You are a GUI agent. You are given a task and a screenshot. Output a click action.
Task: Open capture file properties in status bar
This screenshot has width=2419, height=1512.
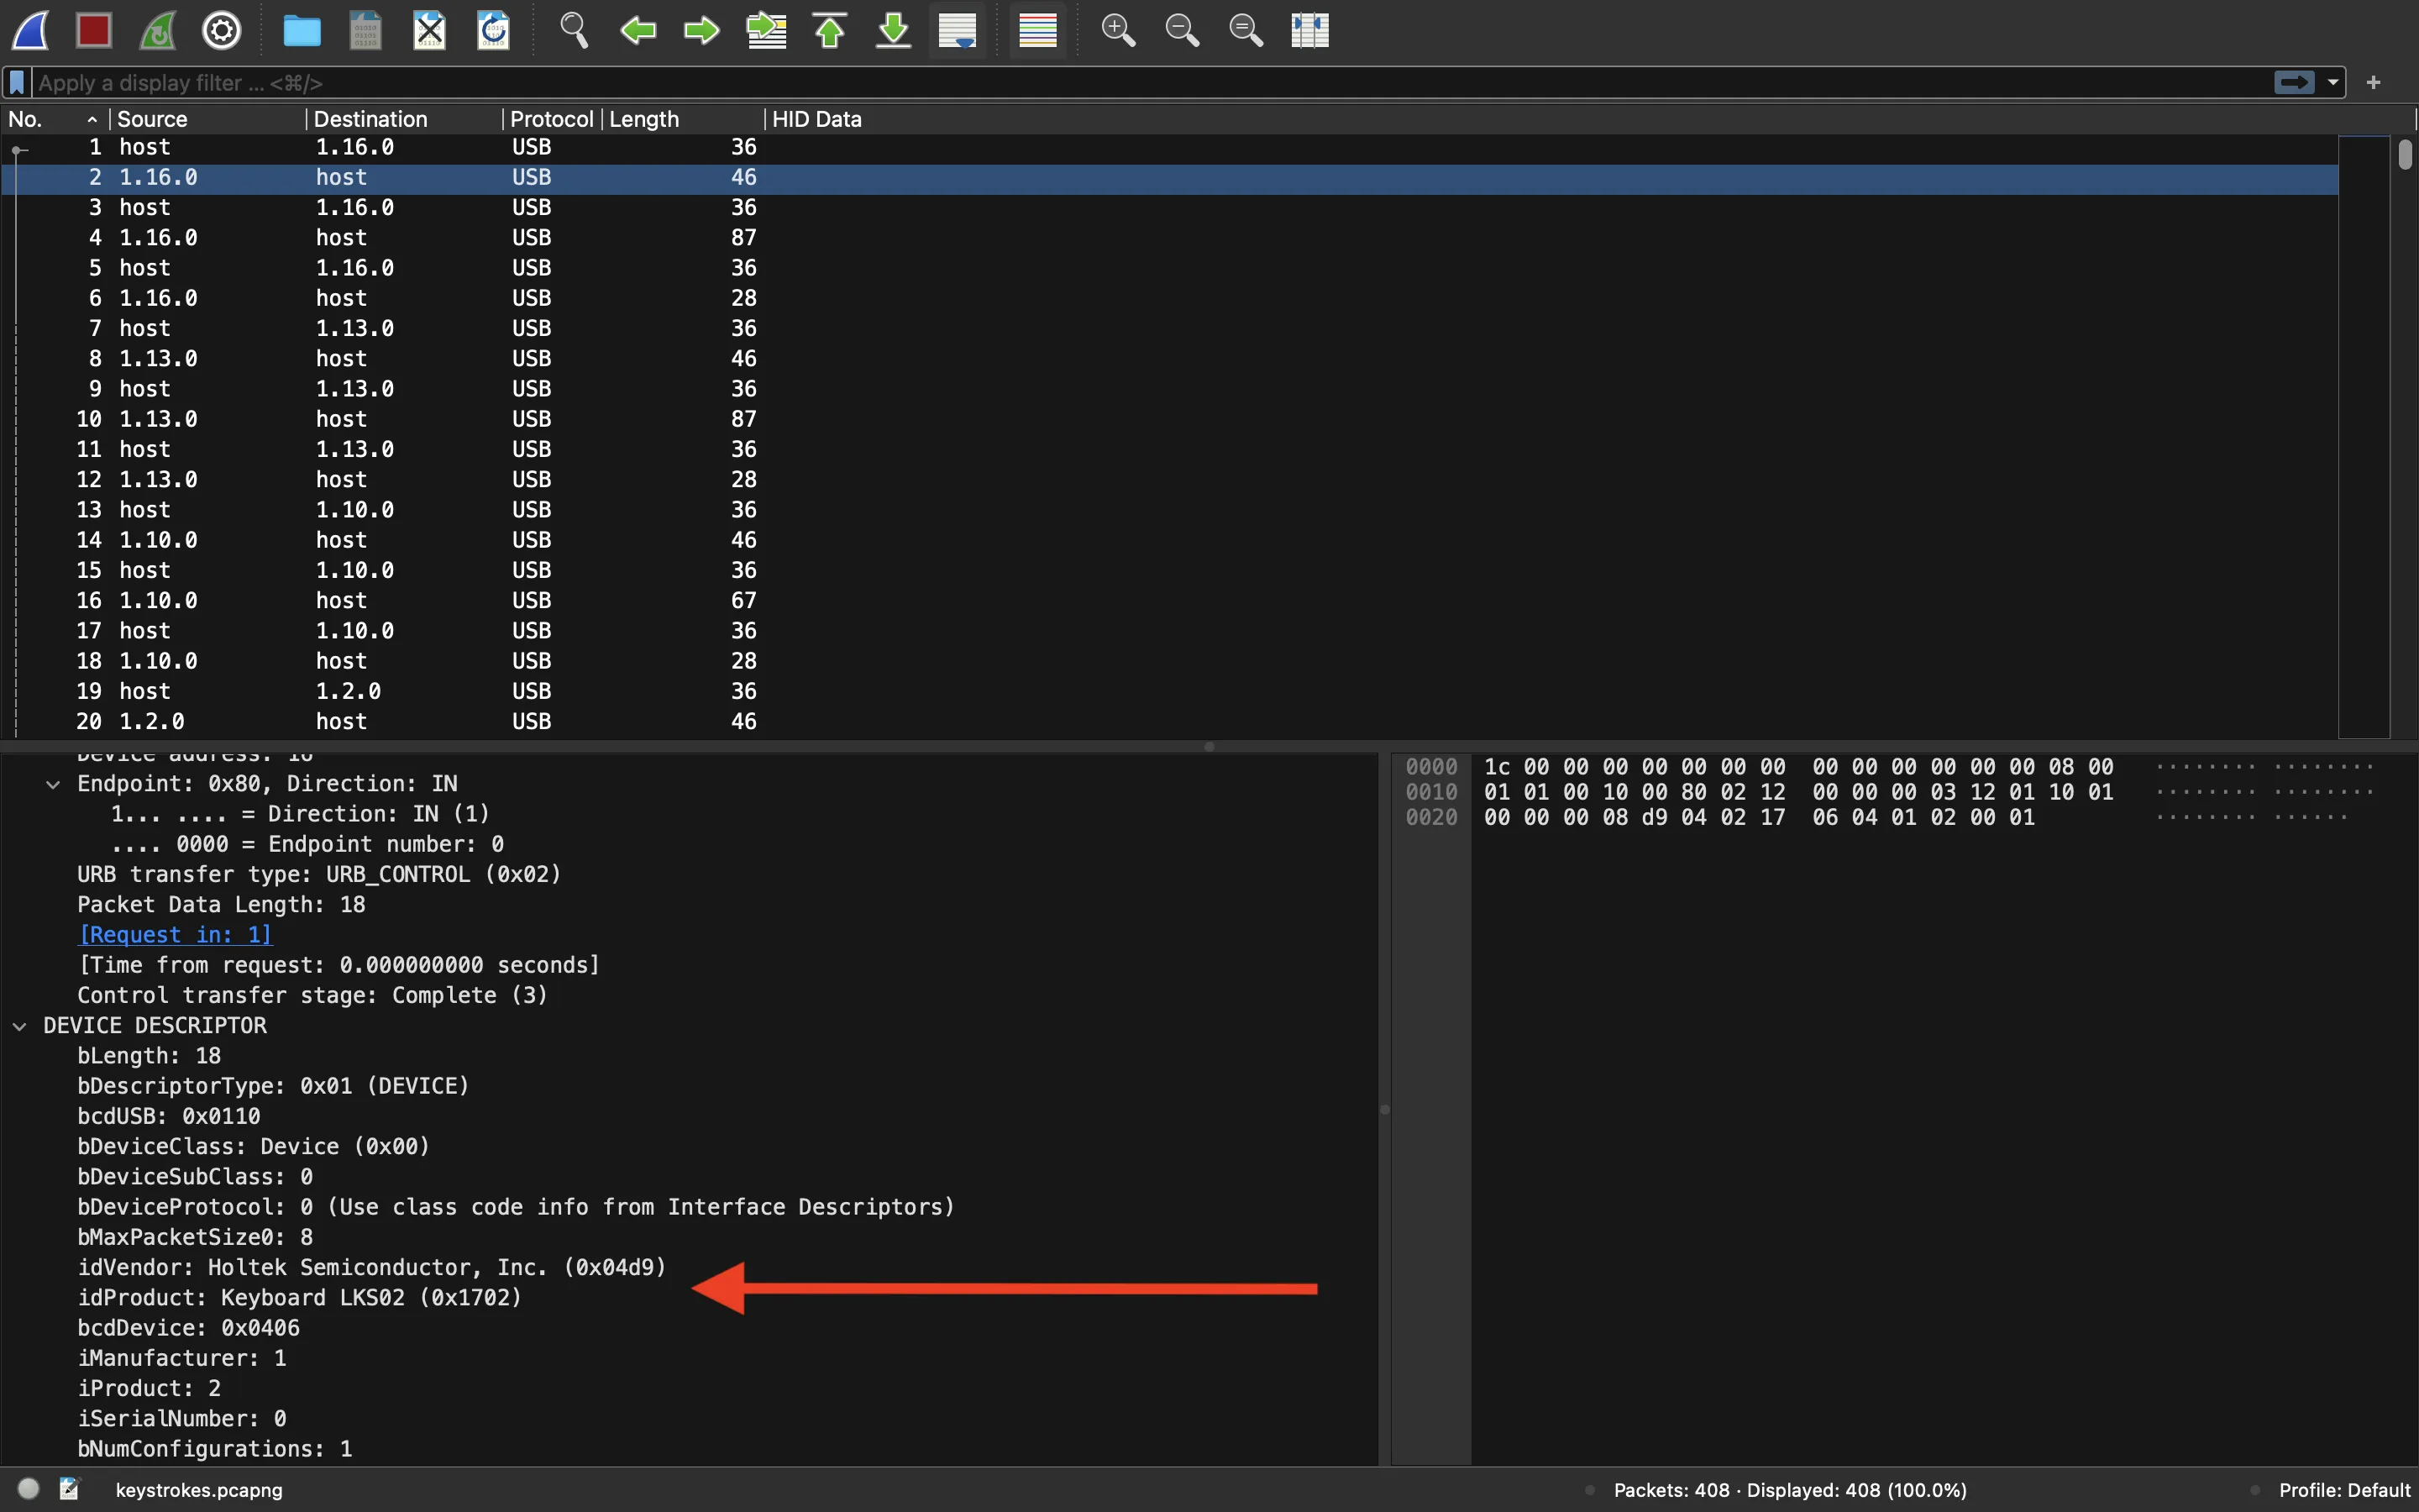click(x=69, y=1489)
